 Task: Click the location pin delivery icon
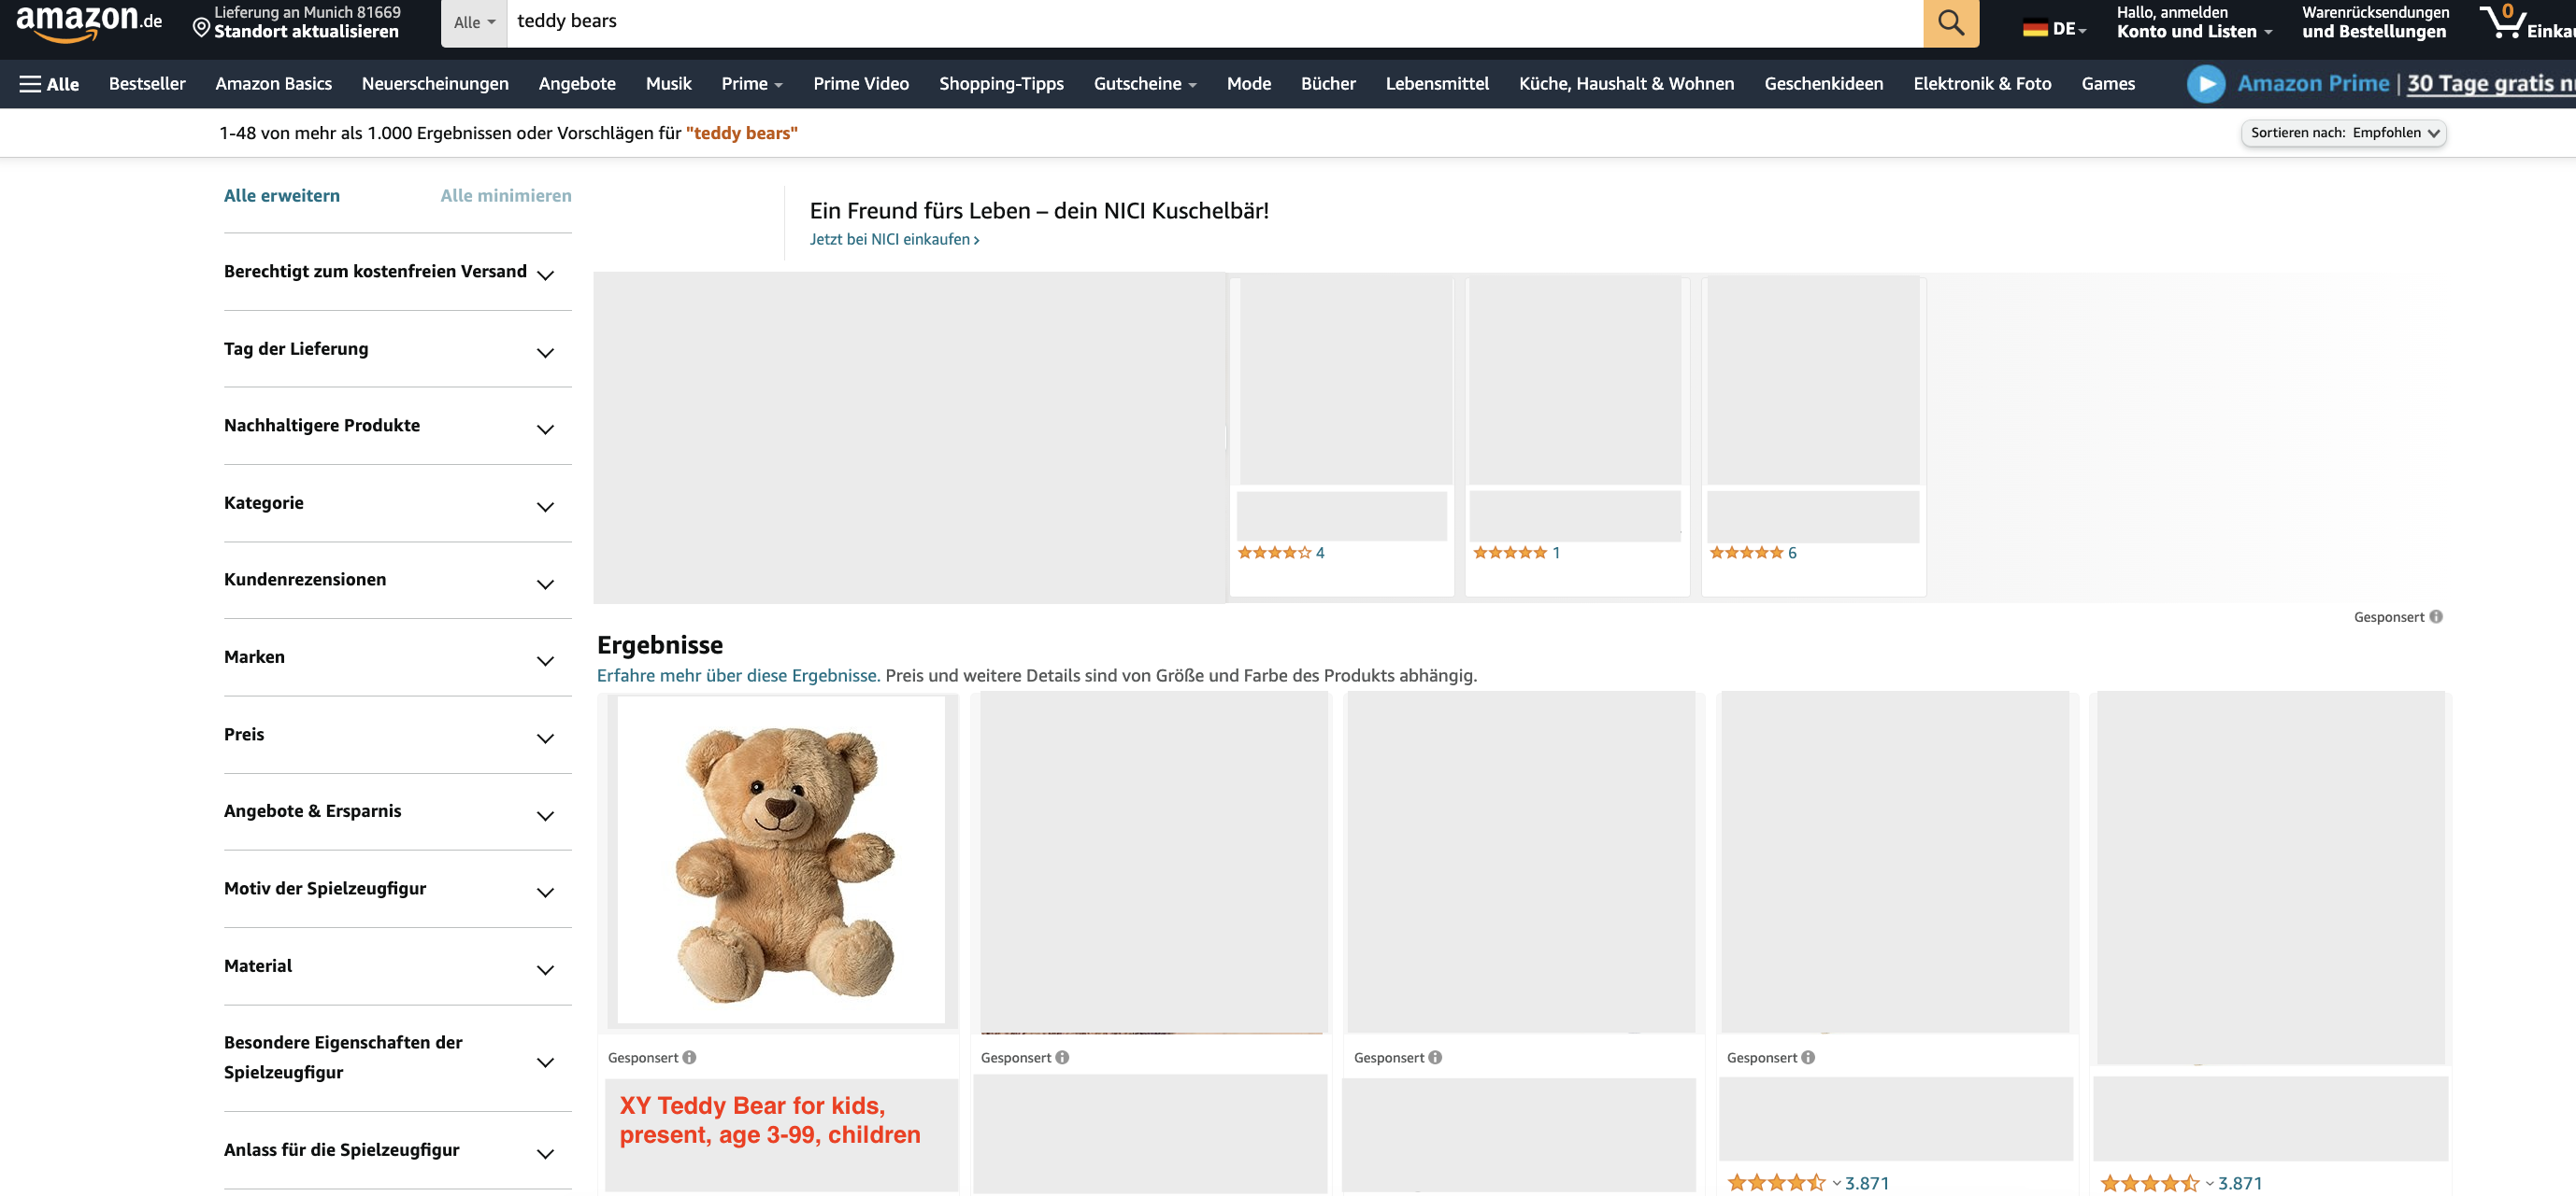tap(201, 28)
